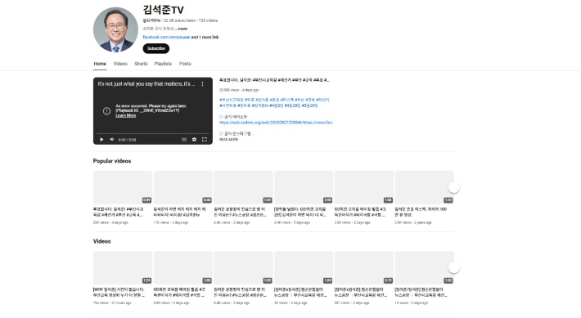Open video title with 567 views
Image resolution: width=581 pixels, height=318 pixels.
tap(361, 292)
